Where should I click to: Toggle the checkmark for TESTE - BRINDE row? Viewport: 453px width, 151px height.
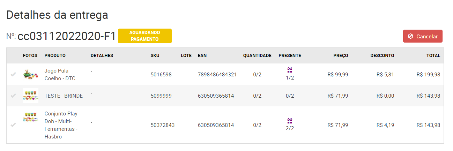(x=13, y=96)
